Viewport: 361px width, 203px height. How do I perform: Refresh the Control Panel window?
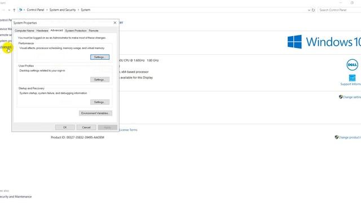click(x=314, y=10)
